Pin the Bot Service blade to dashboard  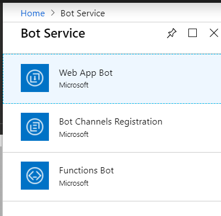click(172, 33)
